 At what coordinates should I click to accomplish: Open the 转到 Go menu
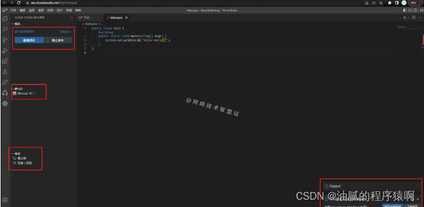pos(51,10)
